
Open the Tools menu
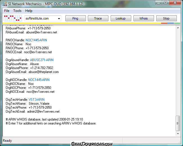pyautogui.click(x=17, y=11)
